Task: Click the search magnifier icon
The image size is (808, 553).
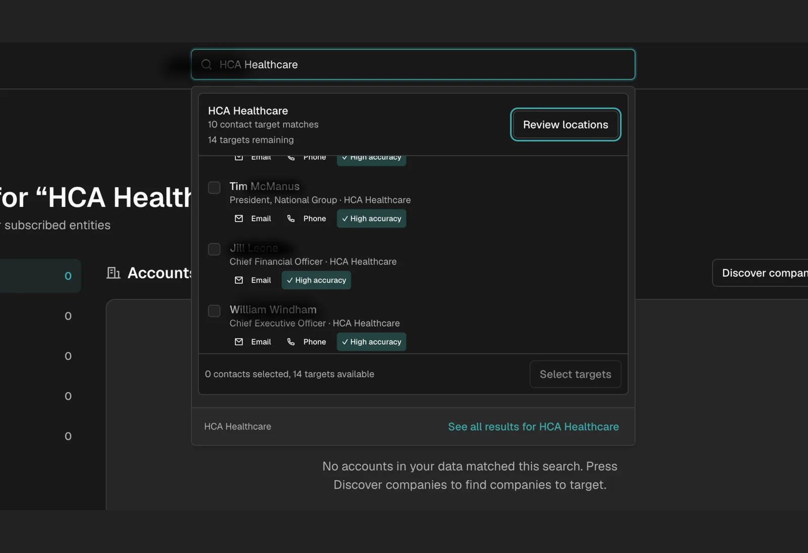Action: click(x=207, y=65)
